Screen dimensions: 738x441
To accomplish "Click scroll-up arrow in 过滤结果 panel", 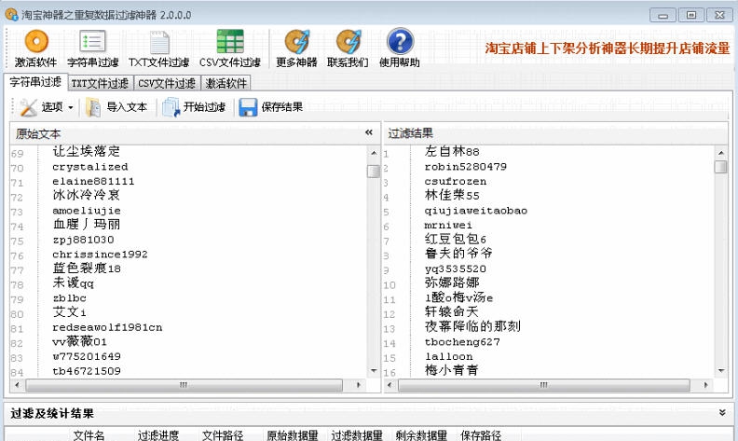I will tap(721, 153).
